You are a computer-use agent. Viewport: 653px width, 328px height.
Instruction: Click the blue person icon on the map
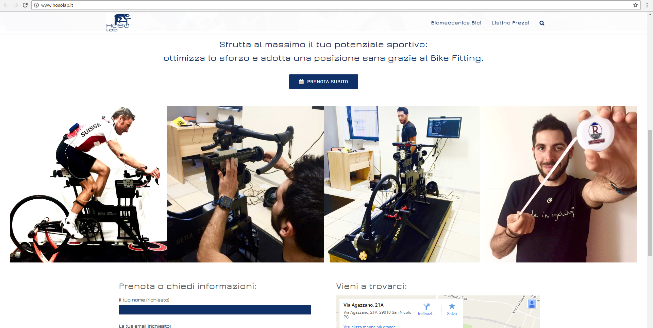point(532,304)
